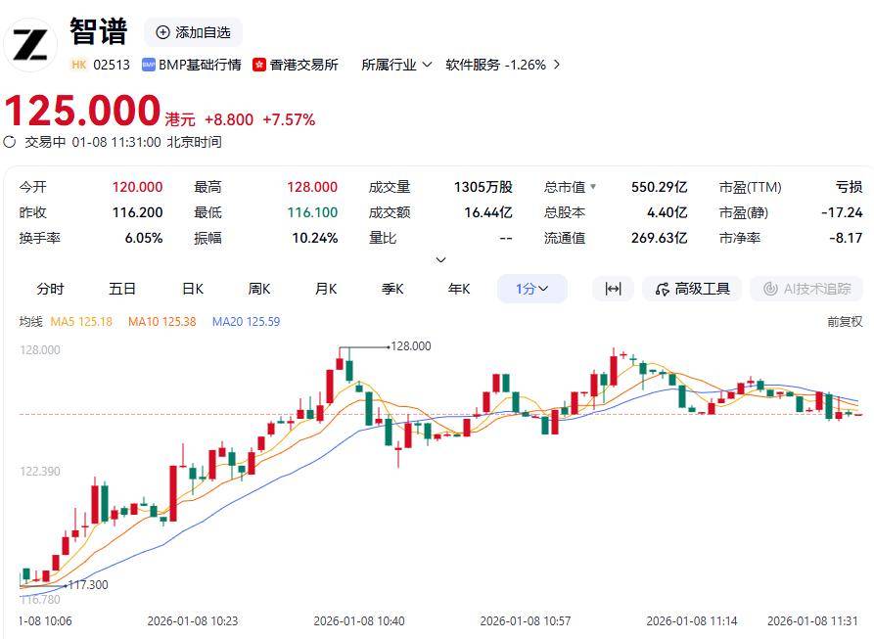
Task: Expand more quote data with chevron
Action: [x=440, y=259]
